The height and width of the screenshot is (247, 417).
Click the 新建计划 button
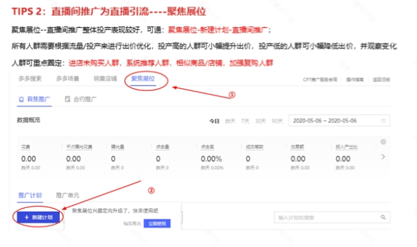39,217
